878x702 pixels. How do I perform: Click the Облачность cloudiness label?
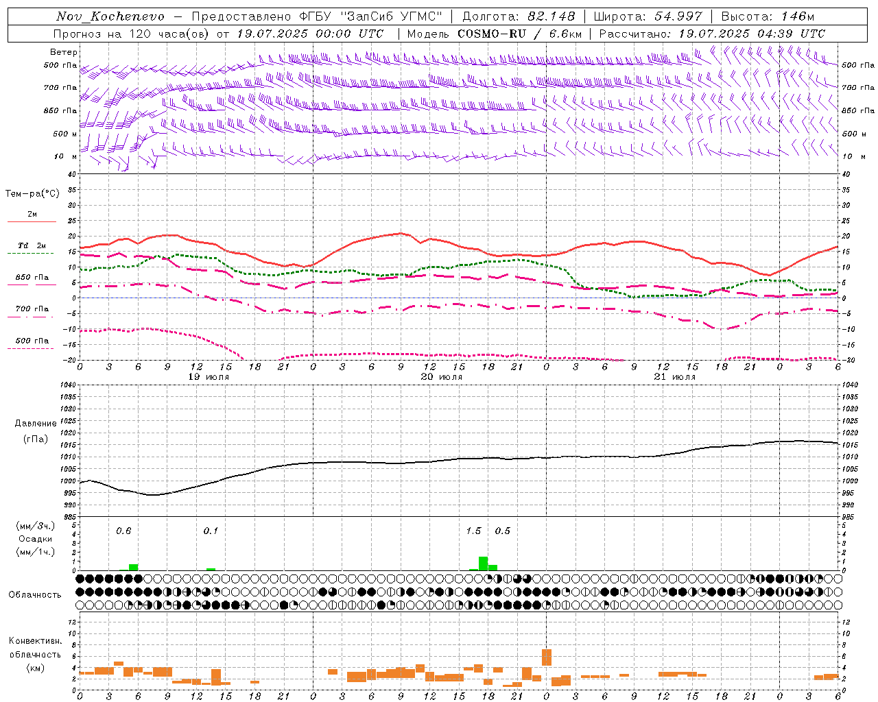click(35, 595)
